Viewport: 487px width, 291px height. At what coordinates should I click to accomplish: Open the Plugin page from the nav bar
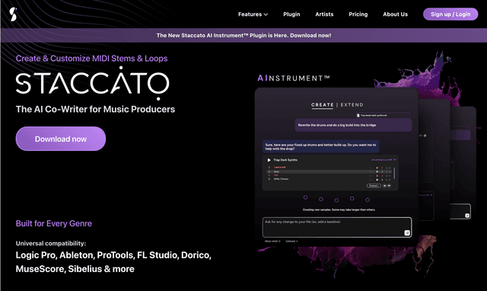click(x=291, y=14)
